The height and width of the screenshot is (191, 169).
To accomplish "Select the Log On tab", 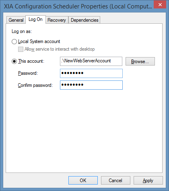I will 35,19.
